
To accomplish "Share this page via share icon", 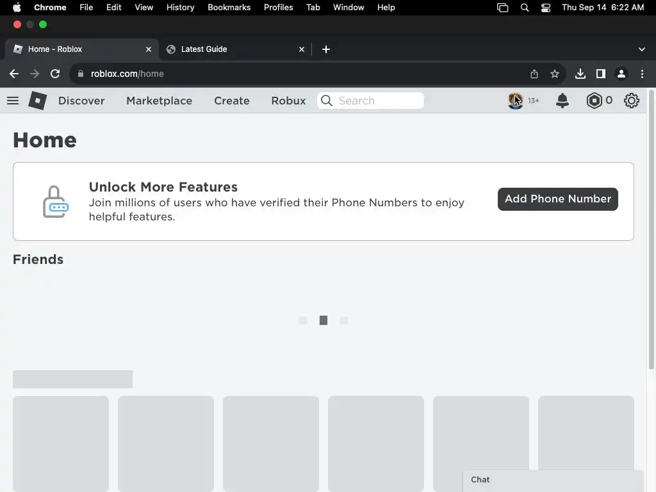I will coord(534,74).
